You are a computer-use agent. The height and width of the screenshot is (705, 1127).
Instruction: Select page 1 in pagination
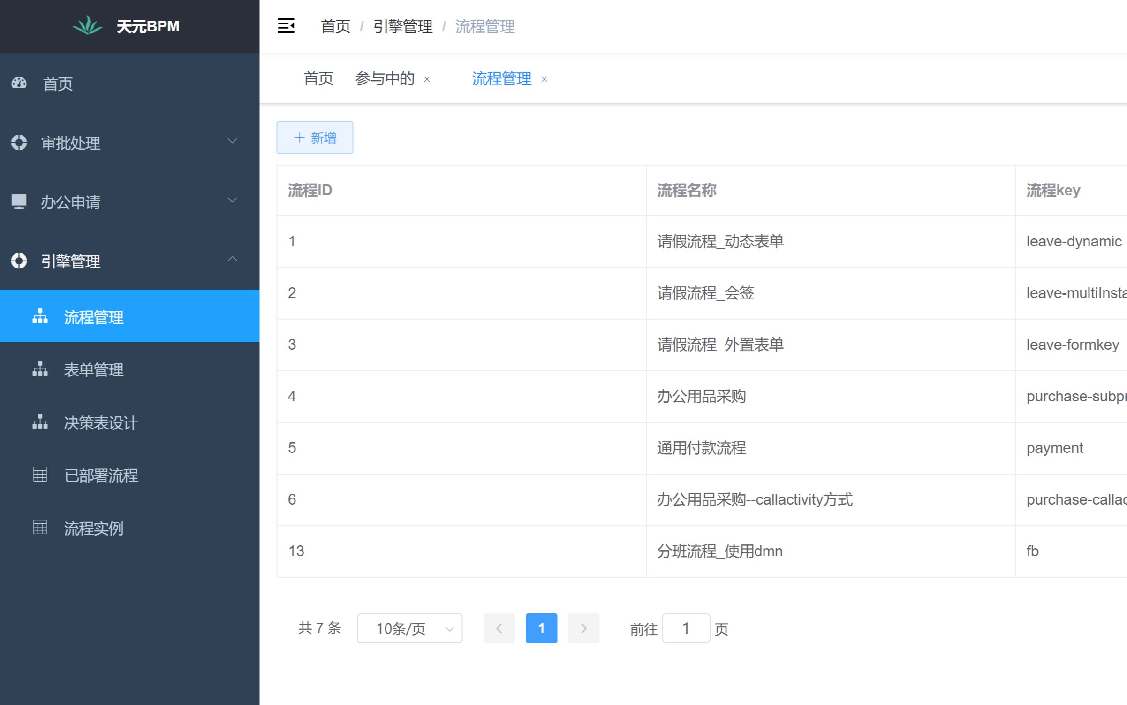[541, 628]
